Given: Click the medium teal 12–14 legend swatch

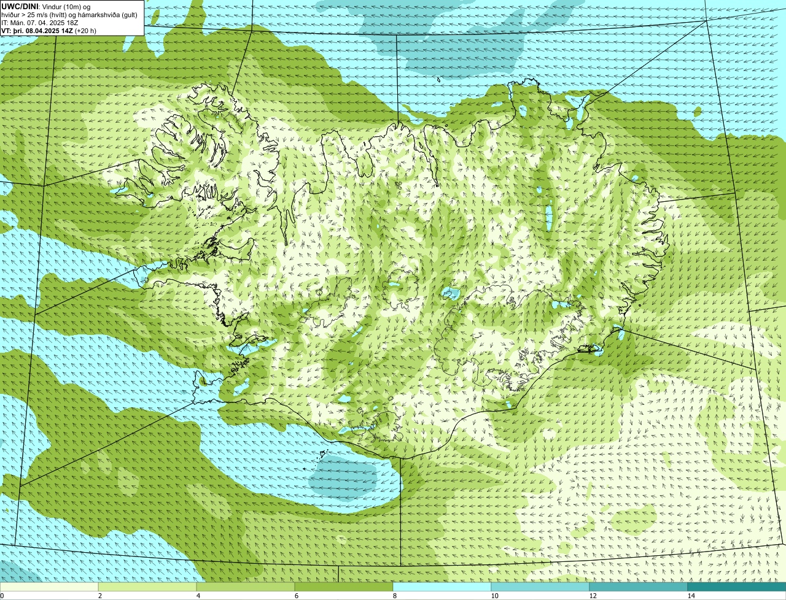Looking at the screenshot, I should [x=639, y=587].
